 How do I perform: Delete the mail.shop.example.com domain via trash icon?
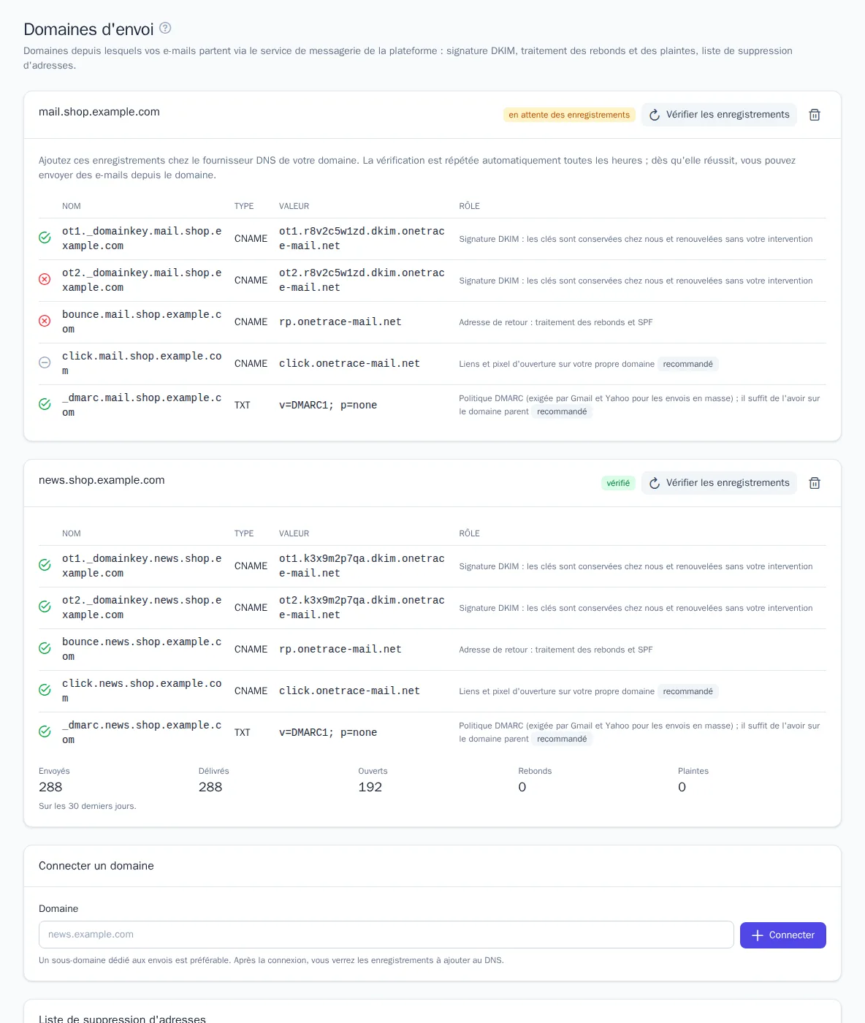point(815,115)
